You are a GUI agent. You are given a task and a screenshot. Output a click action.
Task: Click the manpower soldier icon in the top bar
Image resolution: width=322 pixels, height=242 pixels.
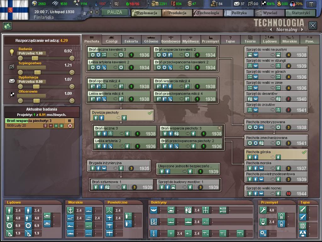(214, 3)
